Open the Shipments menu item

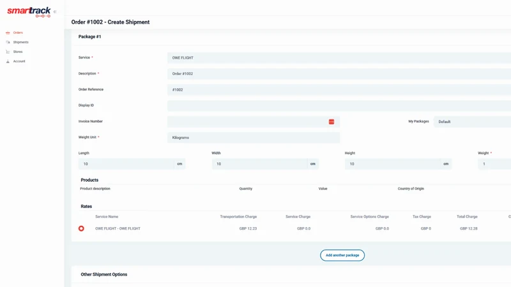pos(21,42)
